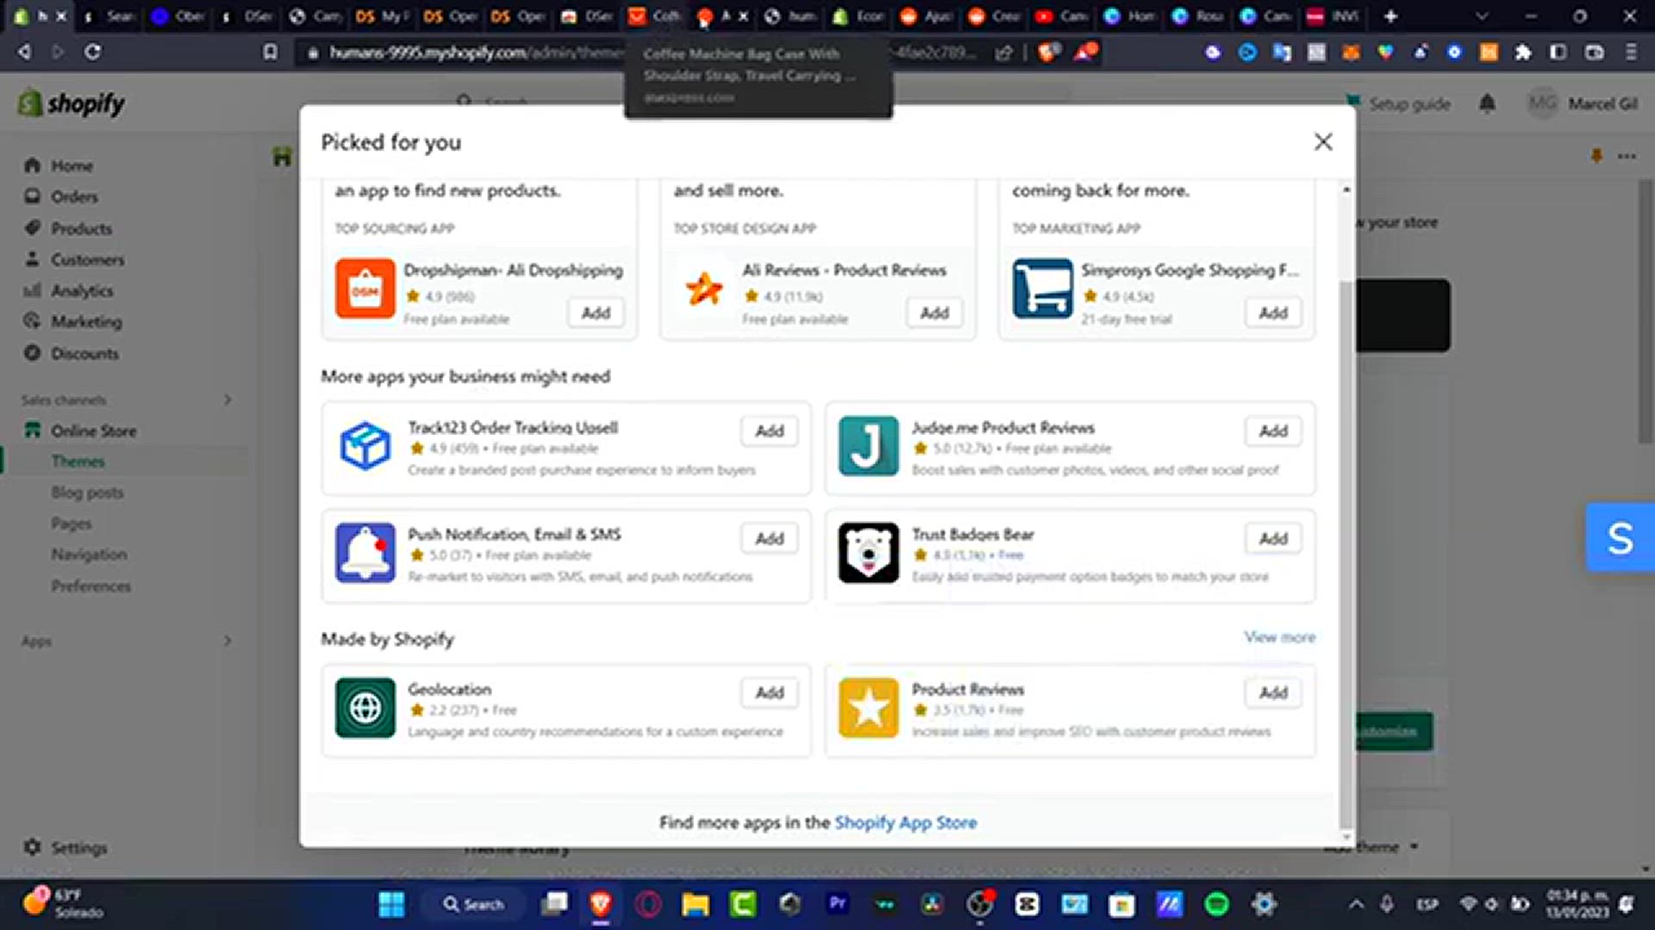Click the Product Reviews star icon
This screenshot has height=930, width=1655.
(869, 708)
